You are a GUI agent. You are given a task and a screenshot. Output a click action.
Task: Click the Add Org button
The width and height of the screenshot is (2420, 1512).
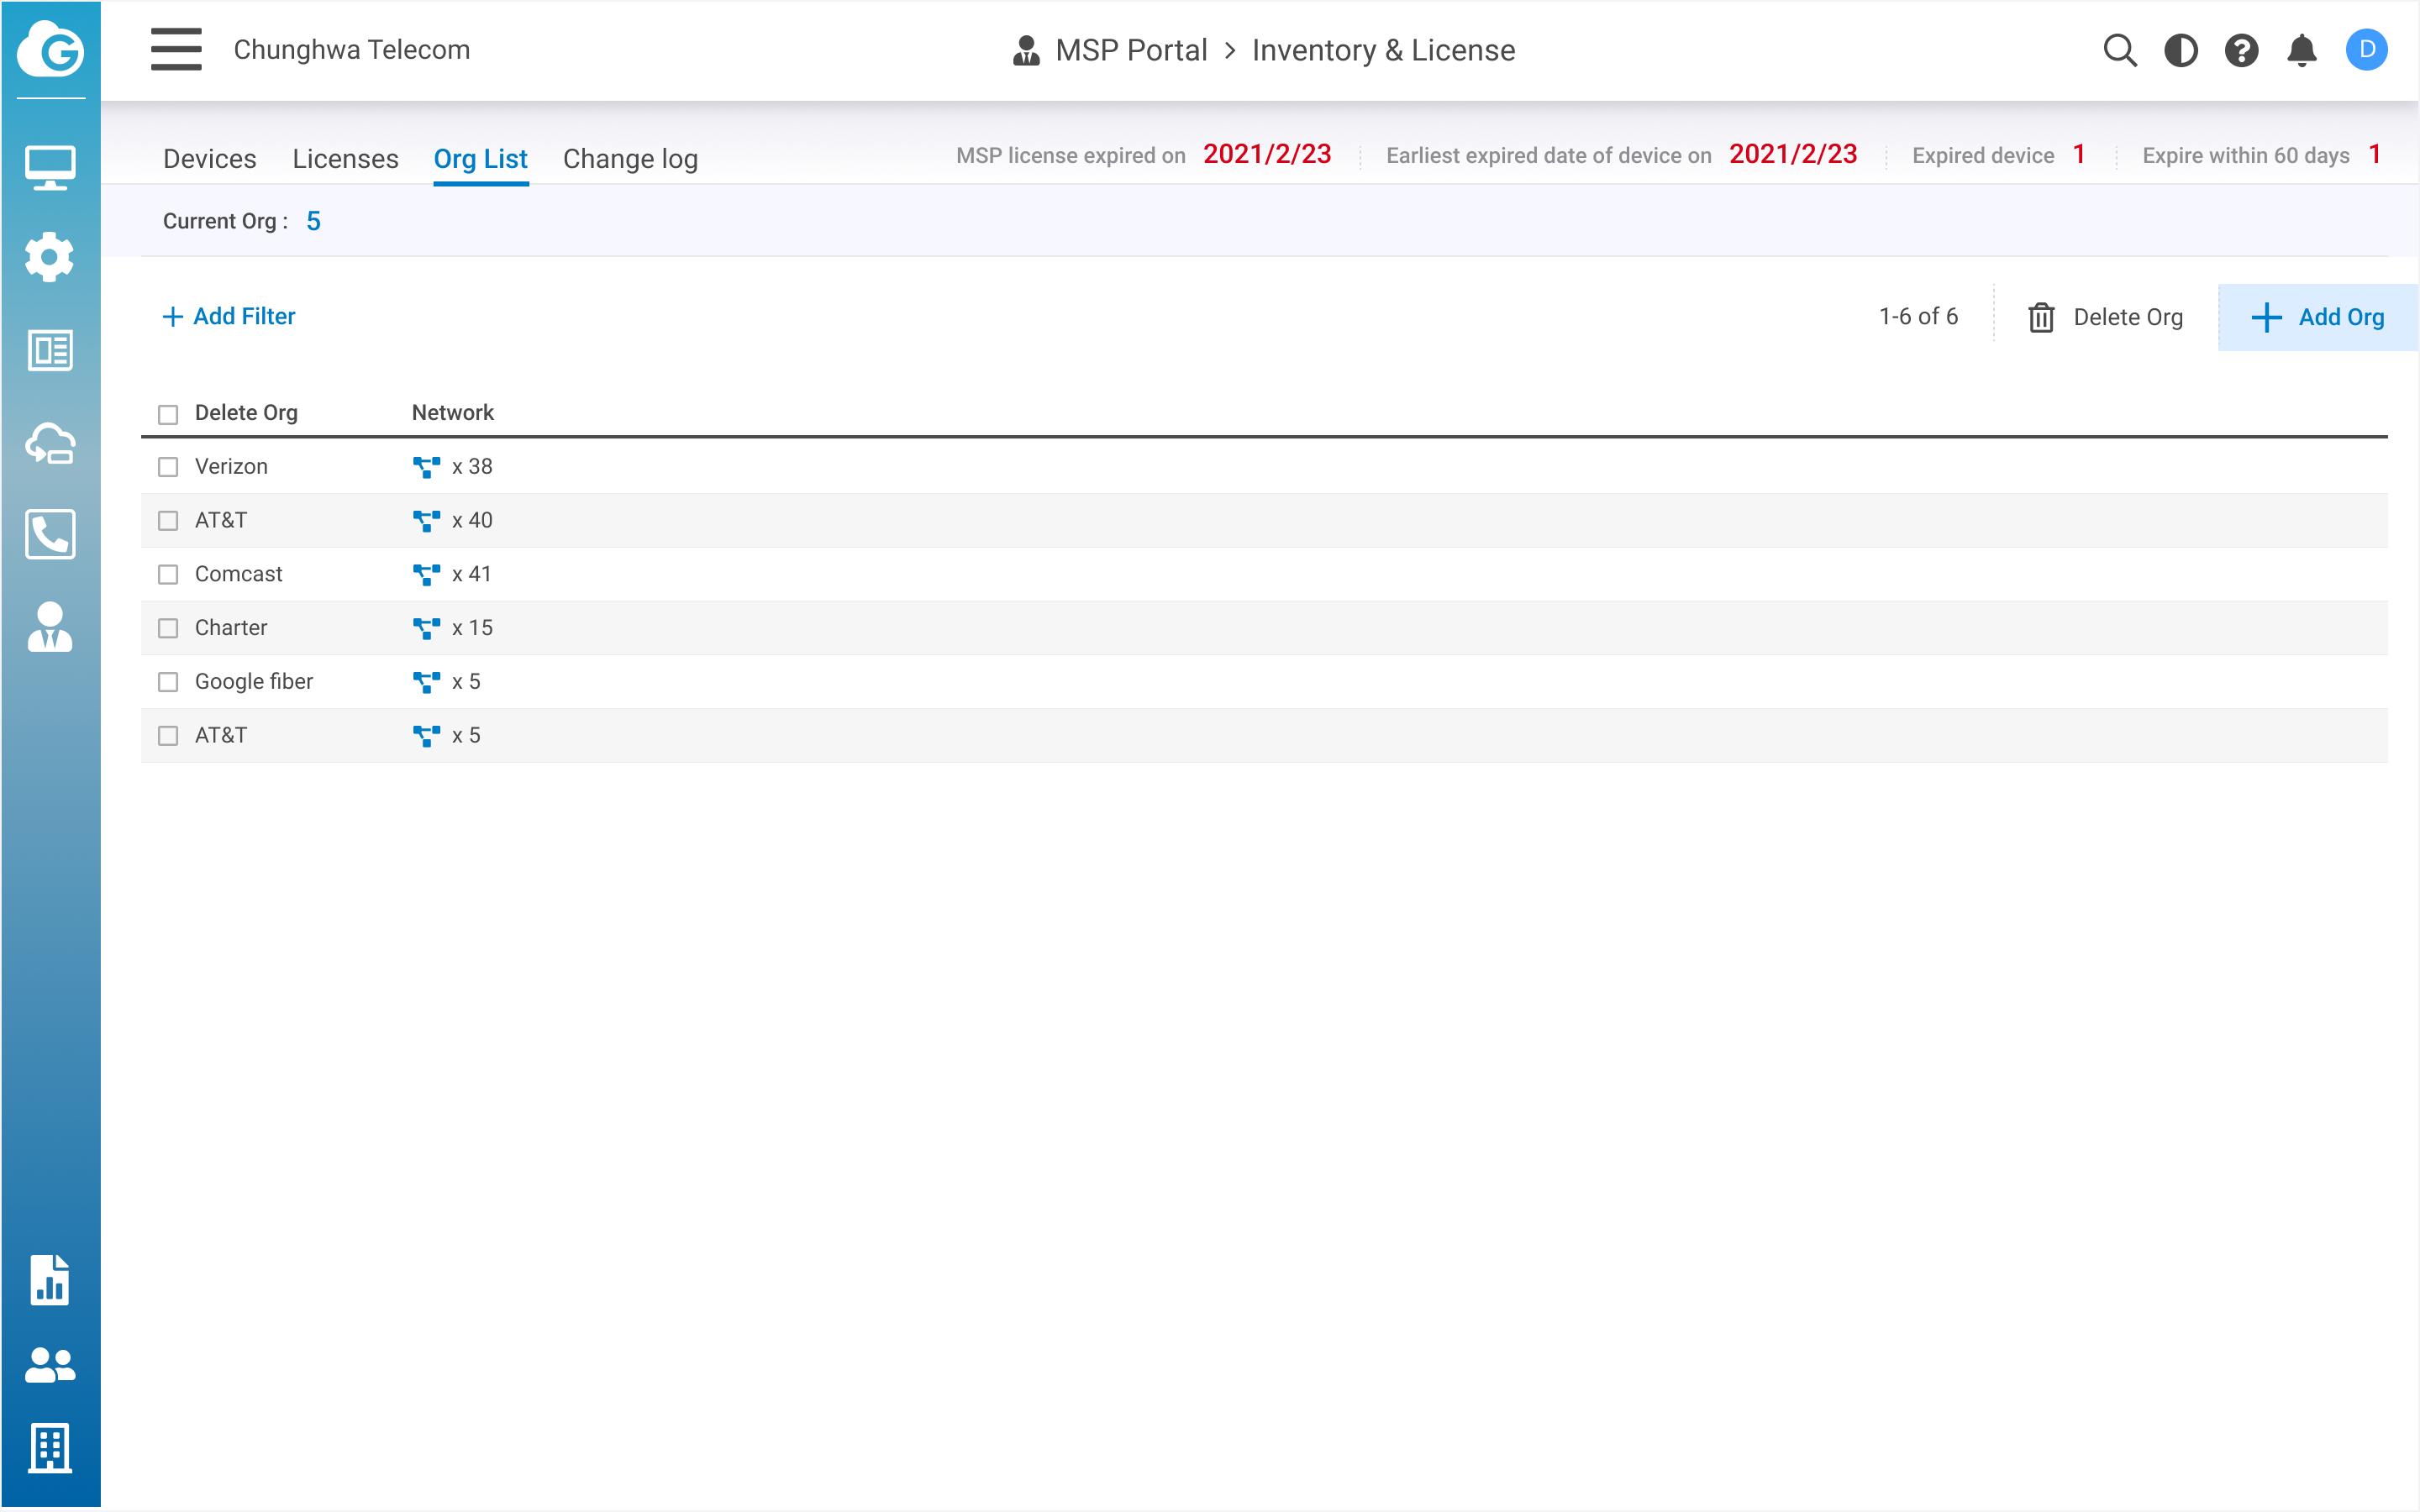(x=2318, y=317)
